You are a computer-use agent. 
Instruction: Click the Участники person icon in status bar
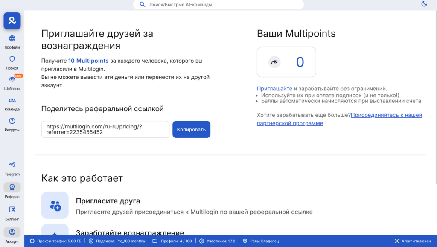coord(201,241)
